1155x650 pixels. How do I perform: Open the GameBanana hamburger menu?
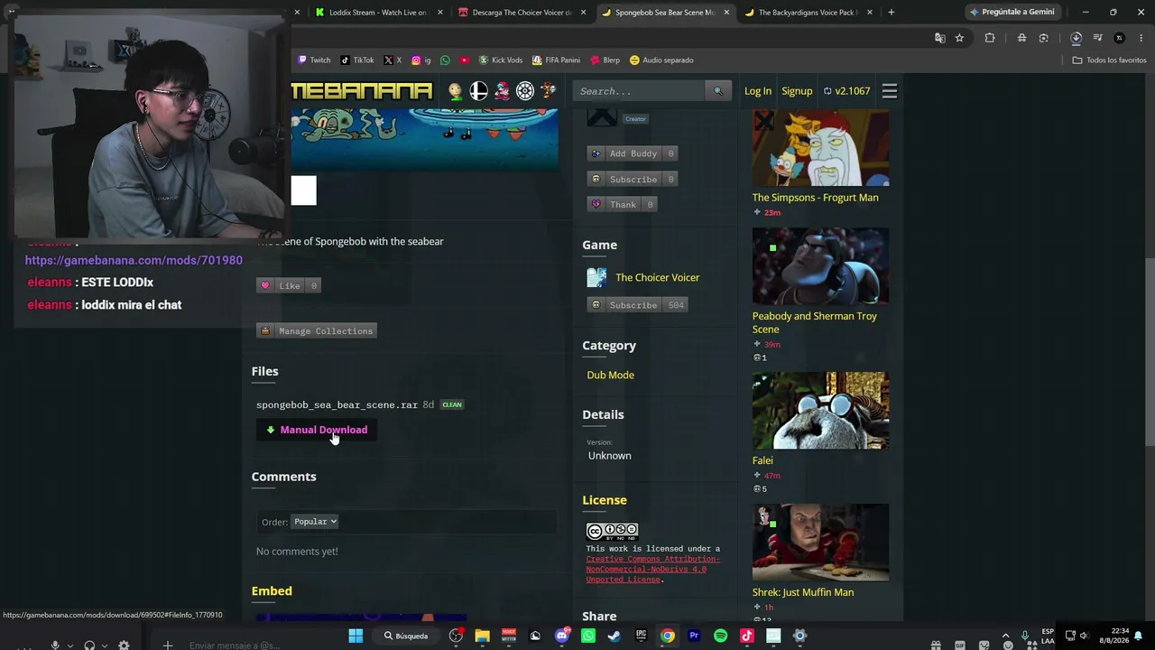pyautogui.click(x=890, y=91)
